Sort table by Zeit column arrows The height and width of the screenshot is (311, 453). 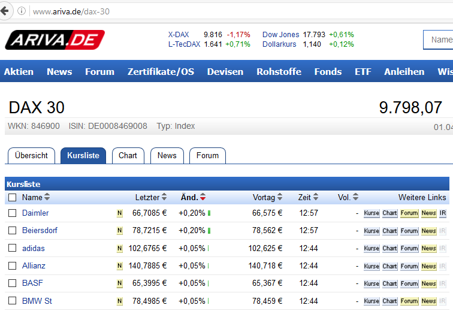316,197
